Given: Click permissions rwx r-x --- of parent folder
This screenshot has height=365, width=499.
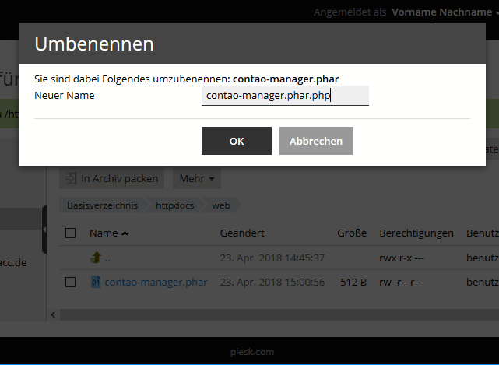Looking at the screenshot, I should point(402,258).
